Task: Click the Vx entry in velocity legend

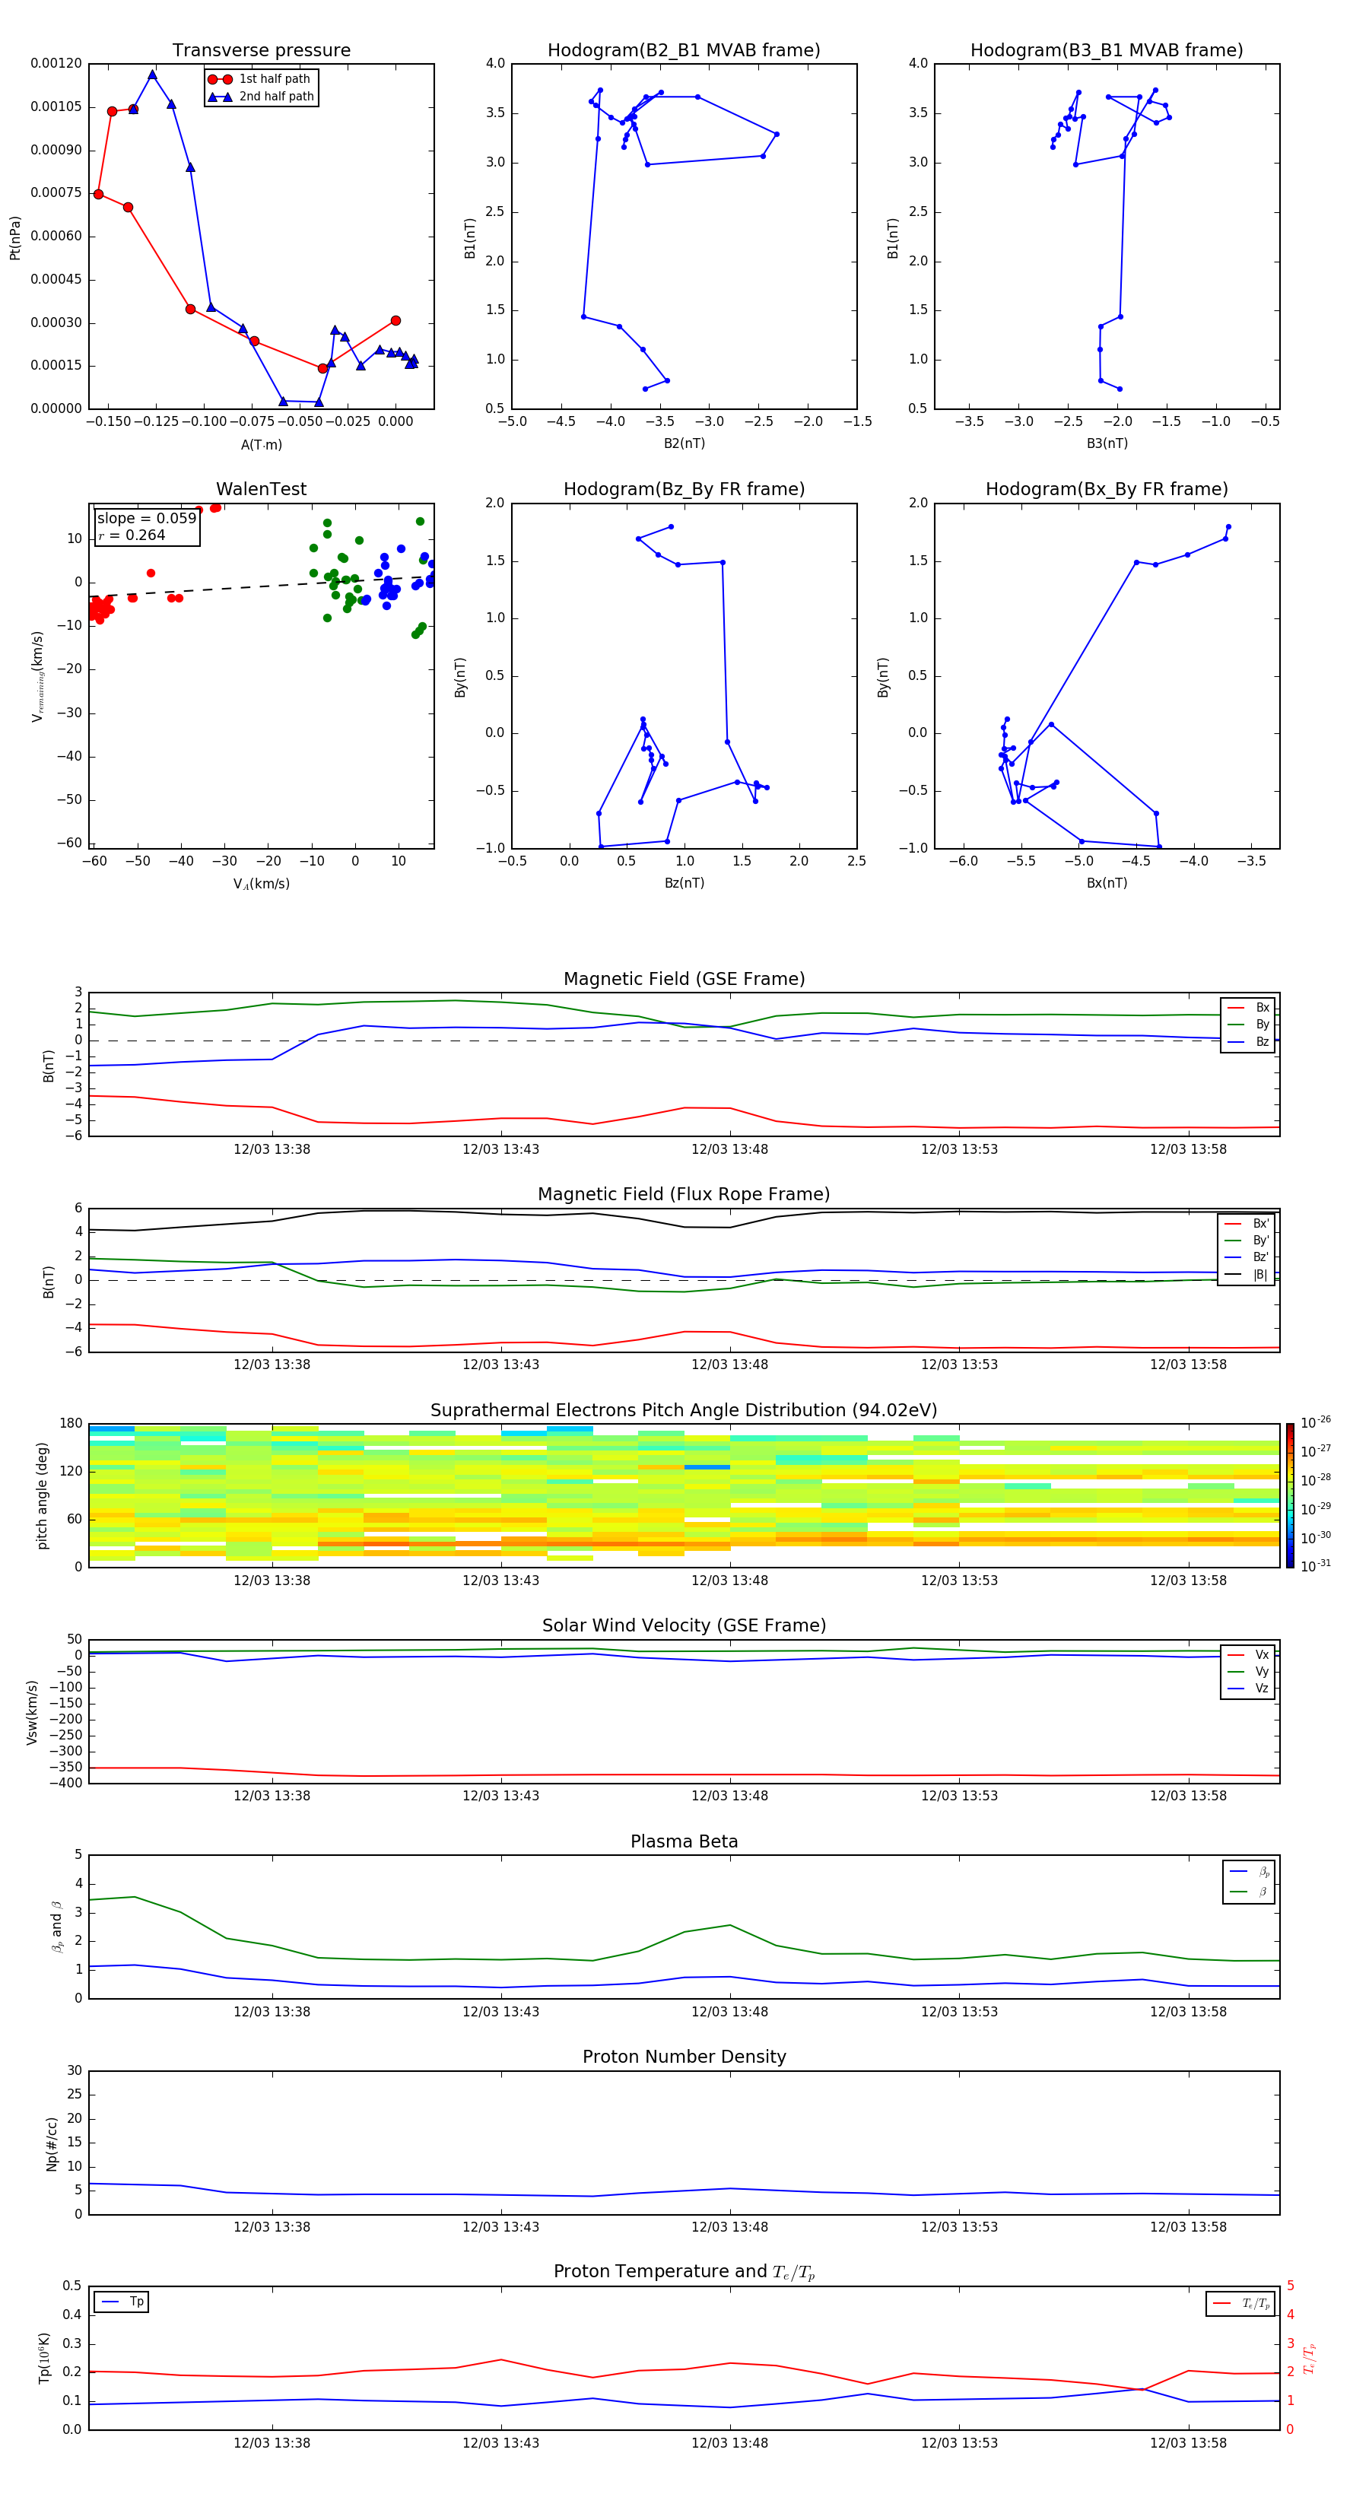Action: point(1248,1656)
